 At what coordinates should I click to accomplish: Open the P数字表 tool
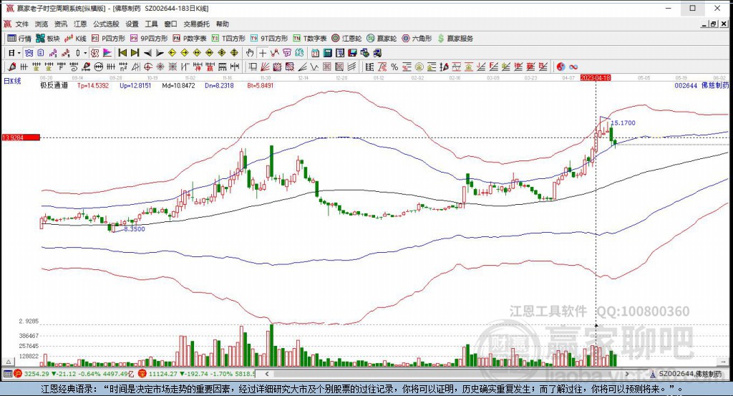coord(189,39)
